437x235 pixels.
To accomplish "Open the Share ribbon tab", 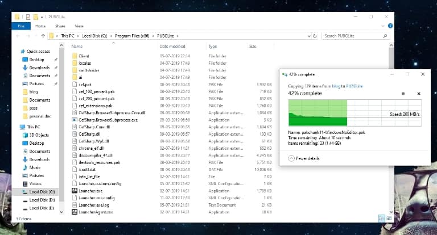I will (x=60, y=26).
